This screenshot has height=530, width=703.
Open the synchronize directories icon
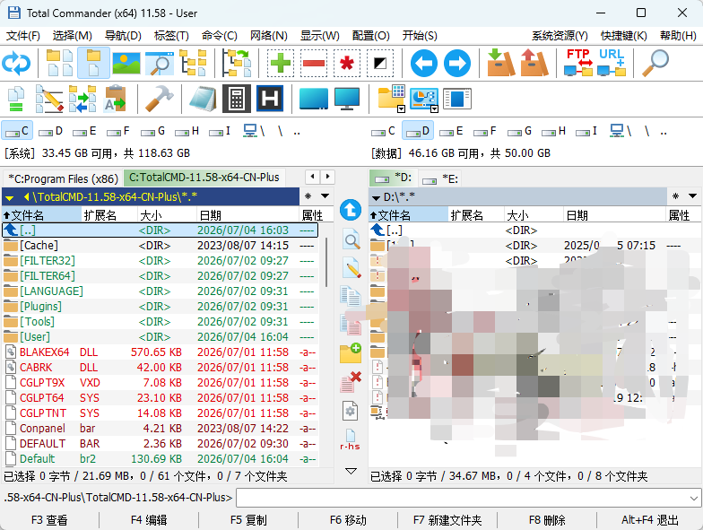82,99
